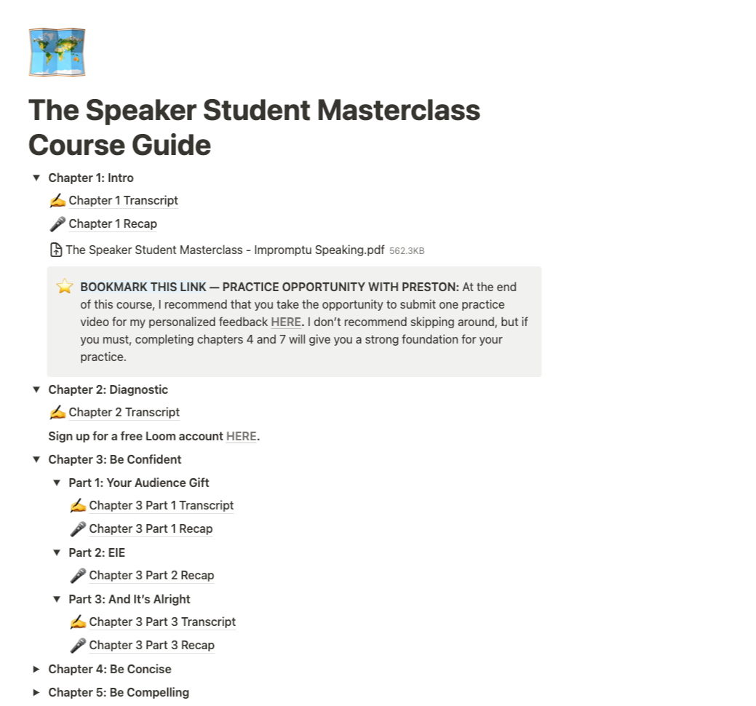Viewport: 756px width, 706px height.
Task: Collapse the Chapter 3: Be Confident toggle
Action: [36, 460]
